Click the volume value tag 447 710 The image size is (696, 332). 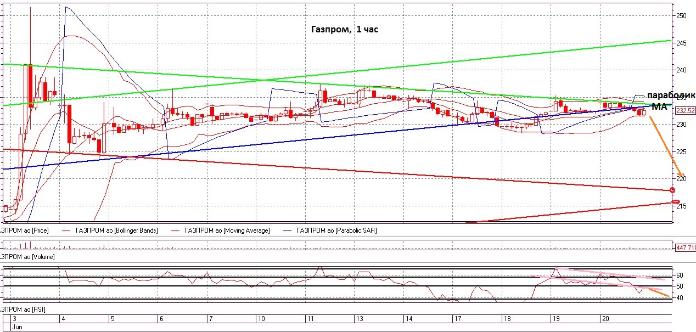[x=685, y=247]
